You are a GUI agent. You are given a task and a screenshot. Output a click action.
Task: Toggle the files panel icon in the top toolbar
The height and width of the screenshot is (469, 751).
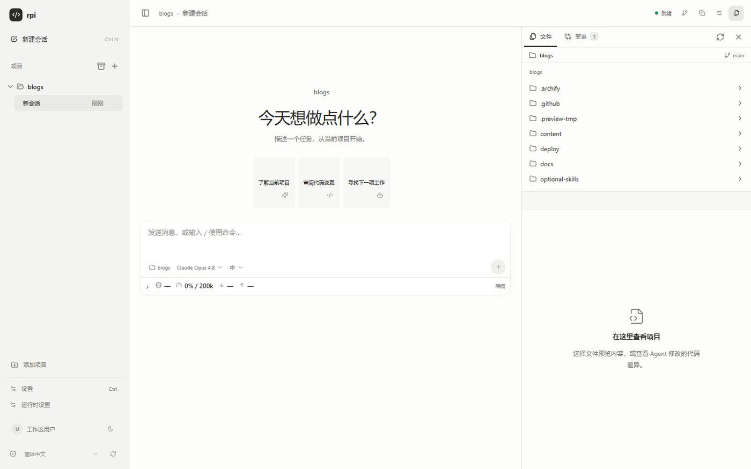click(736, 13)
